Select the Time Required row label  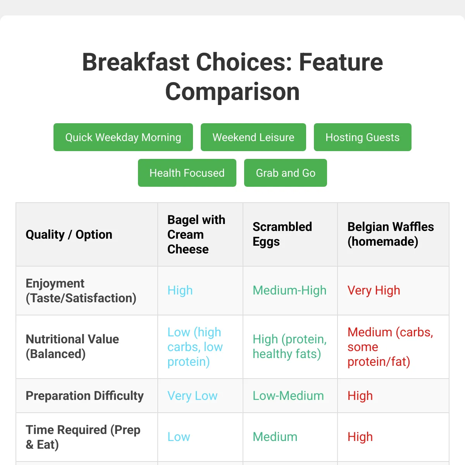pyautogui.click(x=83, y=437)
